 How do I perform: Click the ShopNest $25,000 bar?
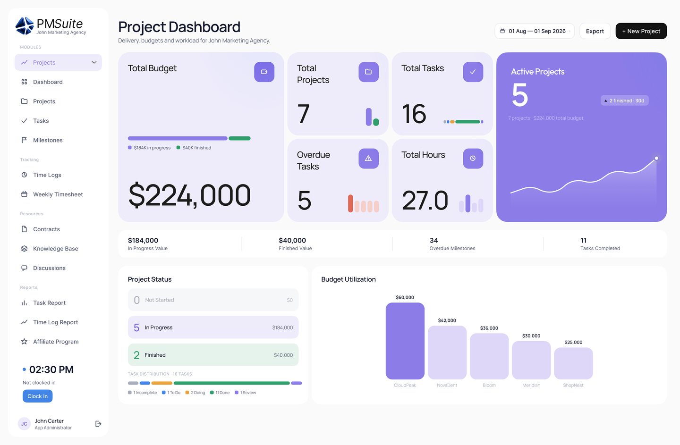coord(573,363)
